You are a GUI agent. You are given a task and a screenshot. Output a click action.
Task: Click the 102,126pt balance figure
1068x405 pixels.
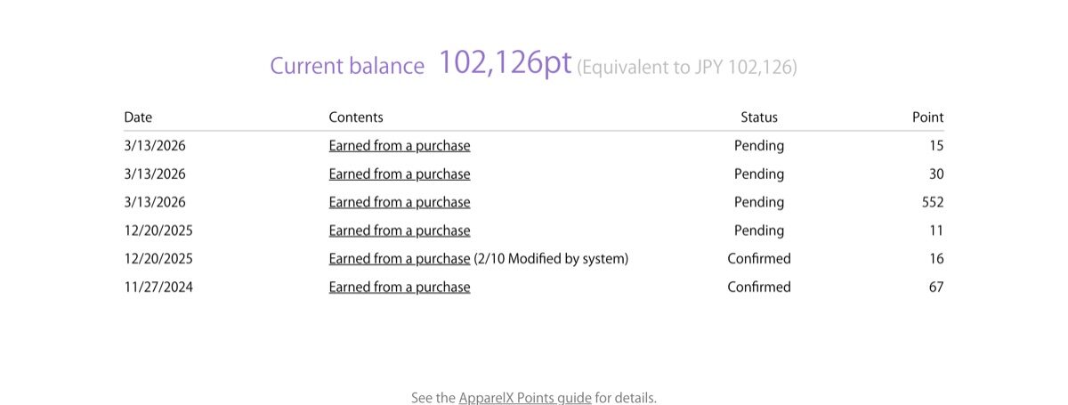(505, 63)
